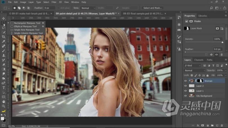Create new adjustment layer icon
The image size is (228, 128).
point(207,125)
